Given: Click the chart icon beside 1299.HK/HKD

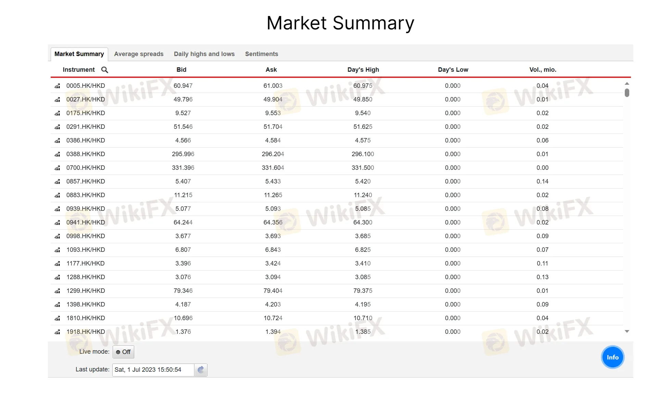Looking at the screenshot, I should [x=57, y=291].
